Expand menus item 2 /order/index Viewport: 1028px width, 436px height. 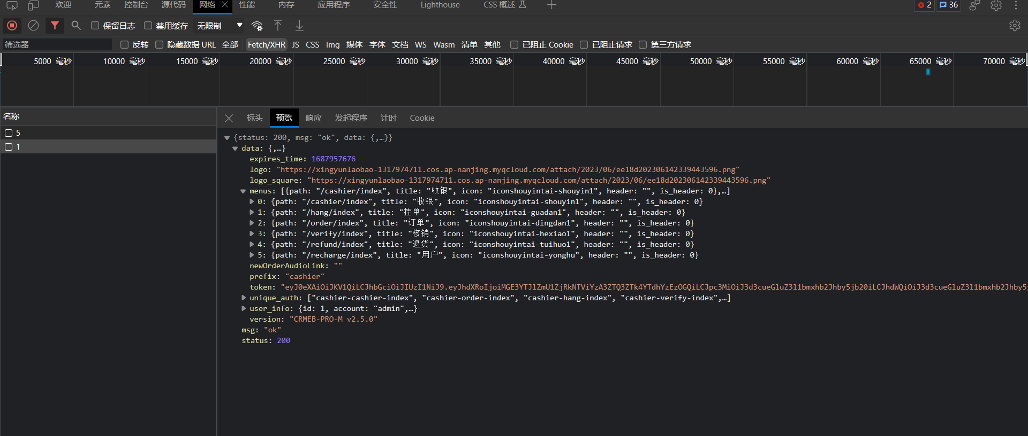coord(252,223)
